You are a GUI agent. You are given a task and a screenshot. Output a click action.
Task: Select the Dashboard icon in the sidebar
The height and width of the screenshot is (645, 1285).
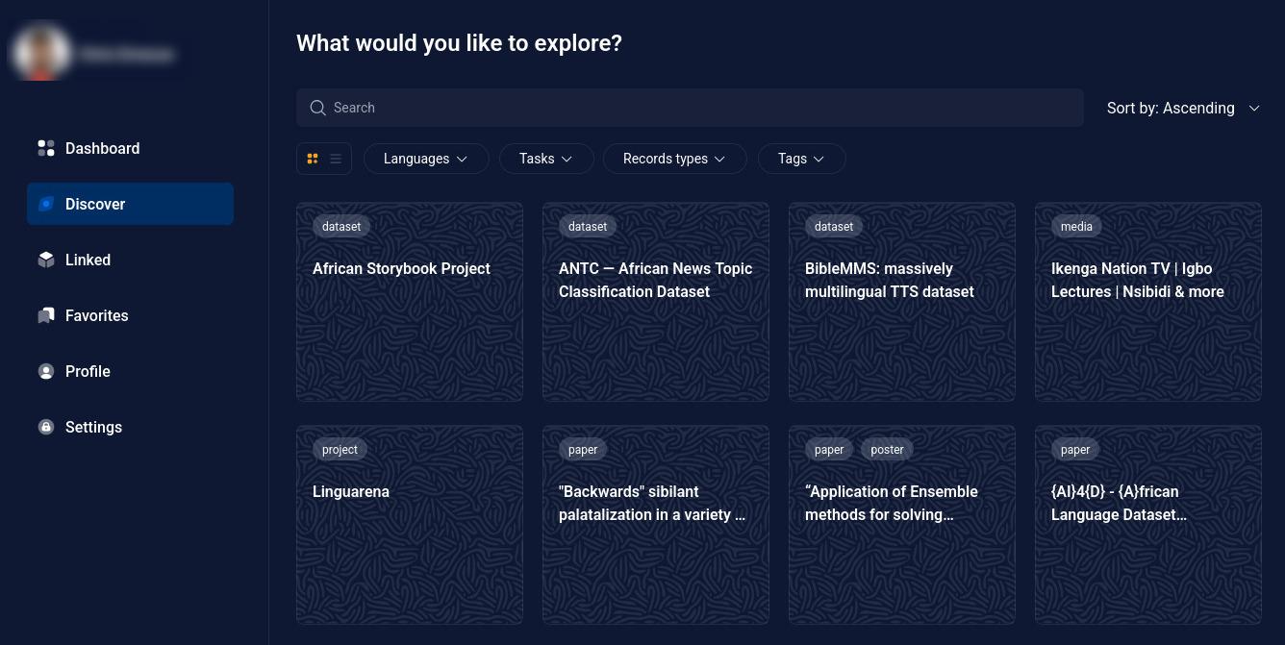pyautogui.click(x=46, y=148)
